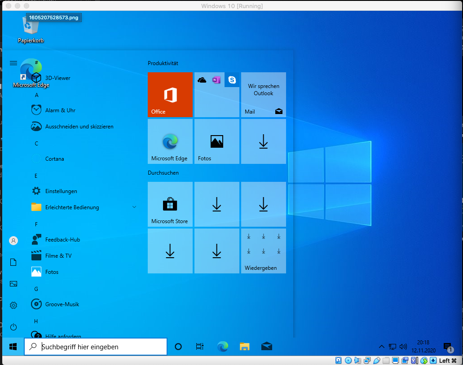
Task: Open the Power options icon
Action: [x=13, y=327]
